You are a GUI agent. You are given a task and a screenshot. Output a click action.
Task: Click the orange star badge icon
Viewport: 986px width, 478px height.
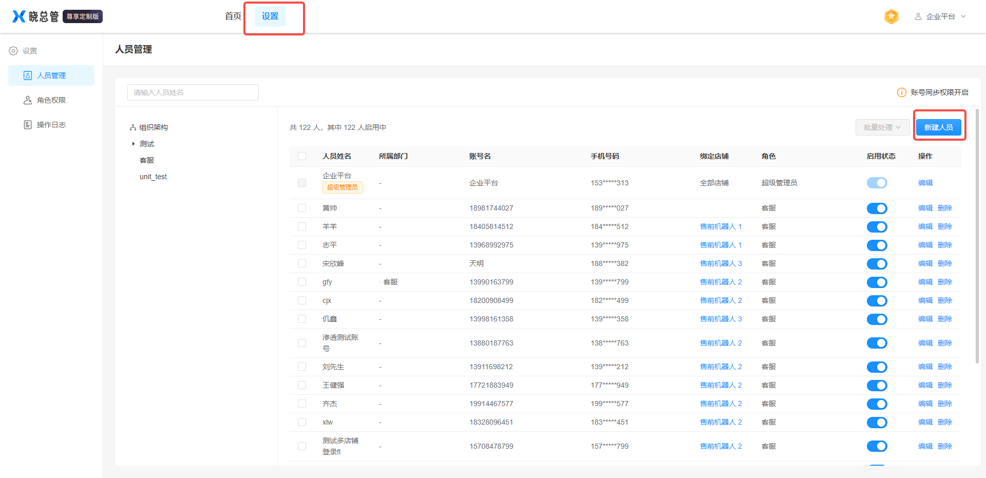tap(892, 16)
